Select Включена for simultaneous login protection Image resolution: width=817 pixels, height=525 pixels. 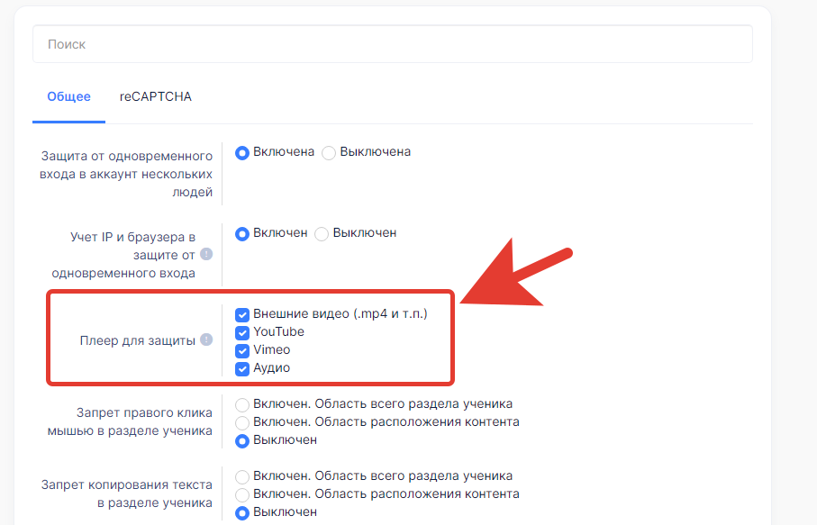tap(241, 152)
